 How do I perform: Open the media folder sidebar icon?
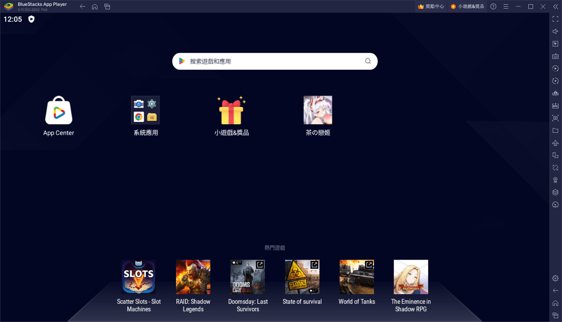(x=555, y=130)
